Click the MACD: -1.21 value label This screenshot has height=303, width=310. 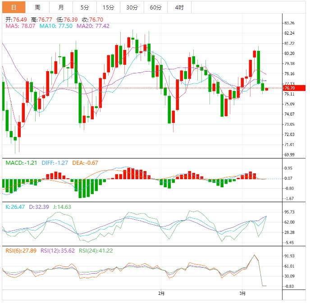(x=20, y=162)
